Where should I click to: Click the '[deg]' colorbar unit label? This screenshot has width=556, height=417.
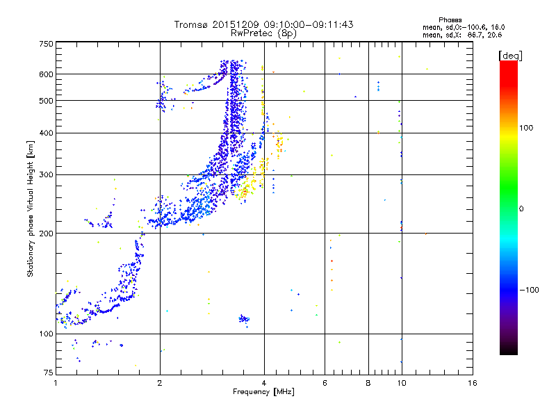(510, 56)
